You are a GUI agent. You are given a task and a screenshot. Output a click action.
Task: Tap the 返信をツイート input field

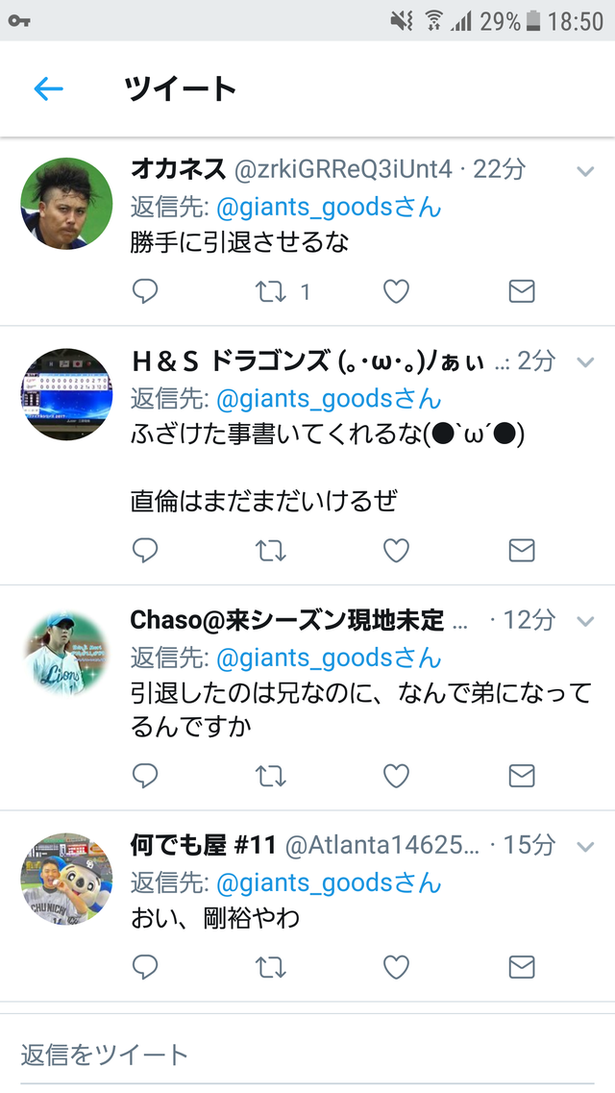(x=307, y=1054)
